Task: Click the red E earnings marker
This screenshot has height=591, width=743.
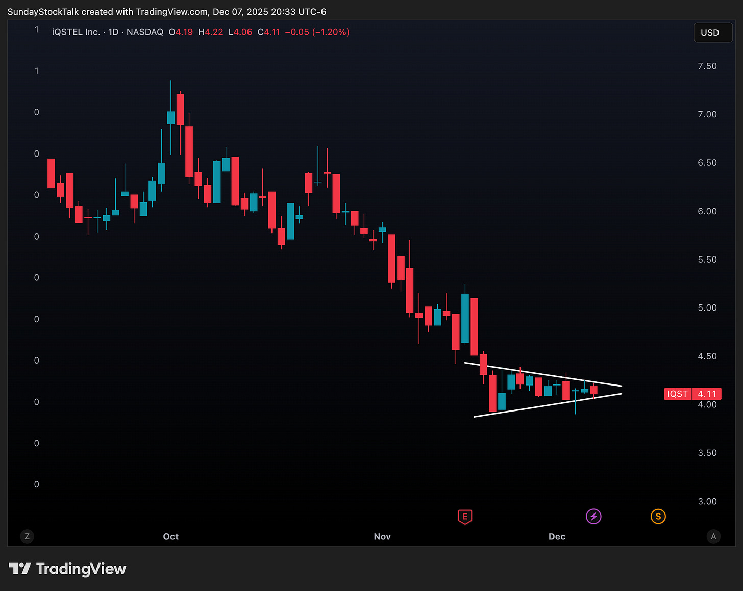Action: point(465,517)
